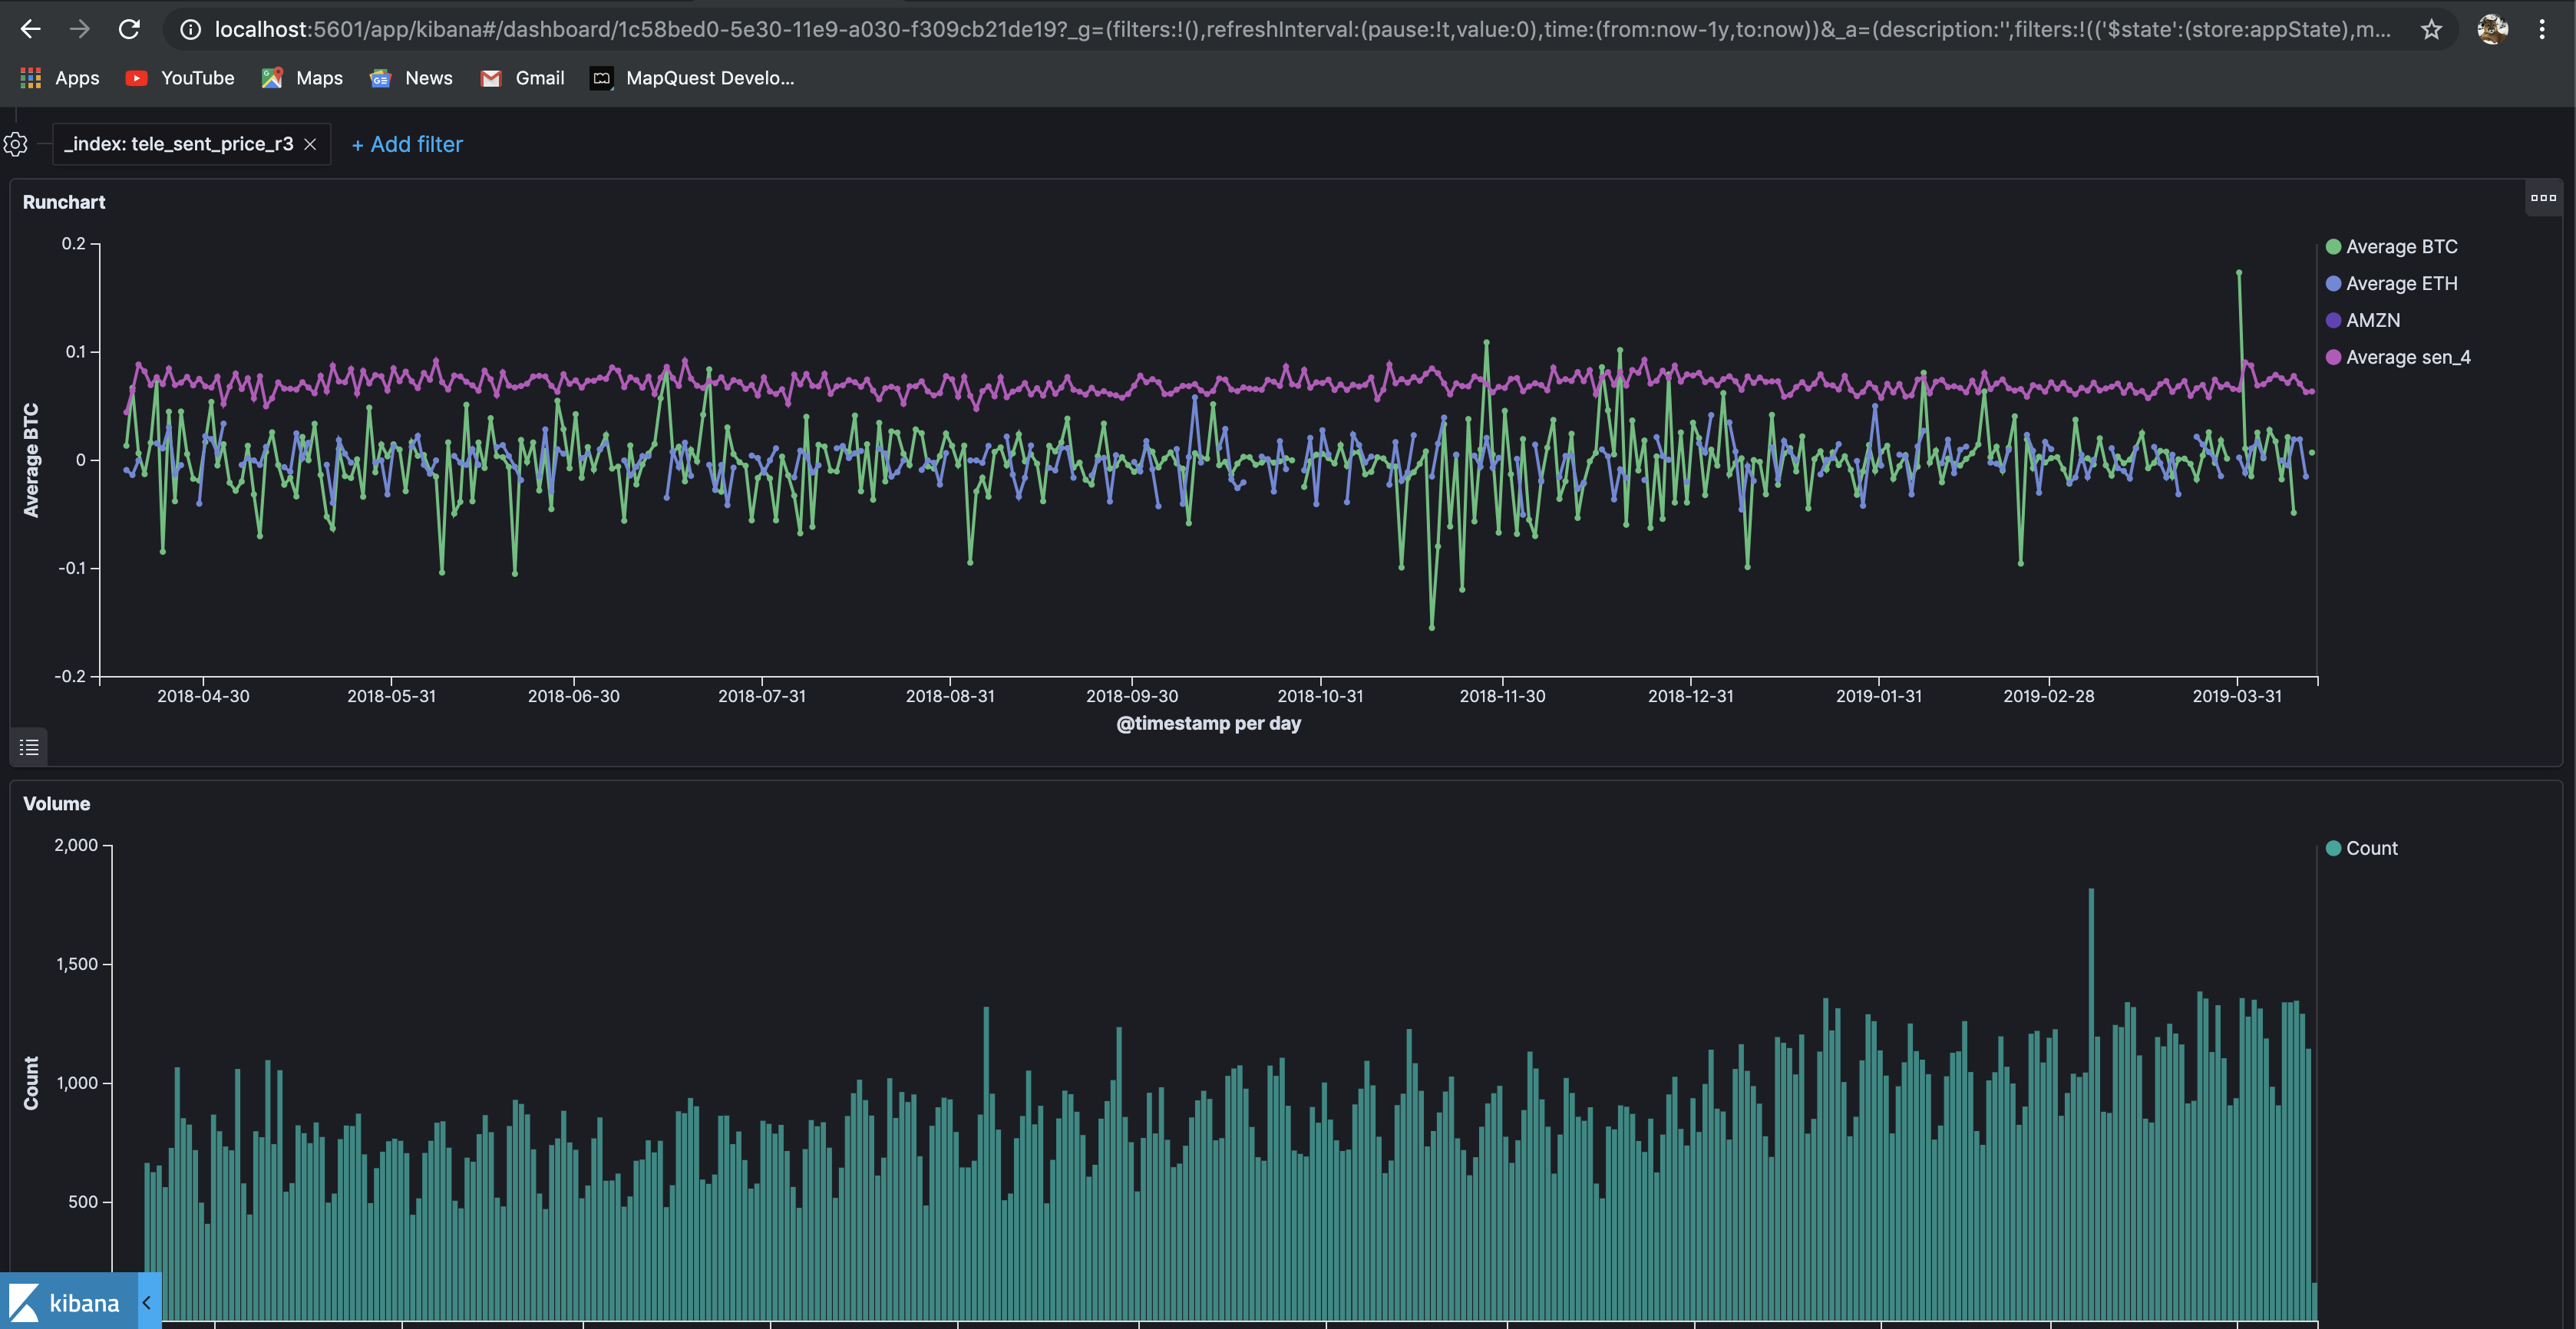
Task: Click the Count legend item
Action: 2371,848
